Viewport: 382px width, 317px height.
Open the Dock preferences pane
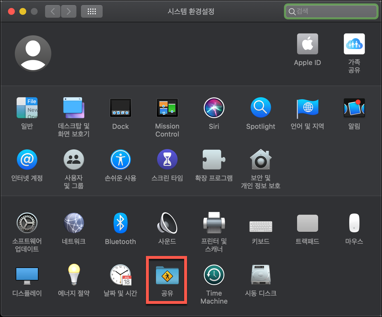[x=121, y=108]
